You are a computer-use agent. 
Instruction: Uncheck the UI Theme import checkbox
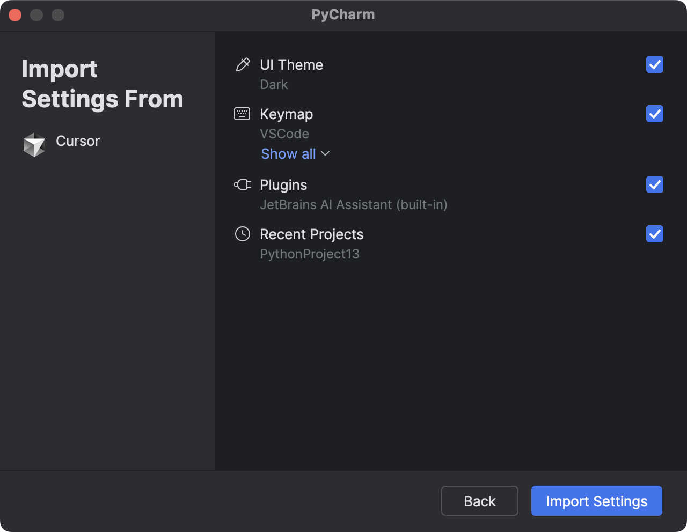click(x=654, y=65)
